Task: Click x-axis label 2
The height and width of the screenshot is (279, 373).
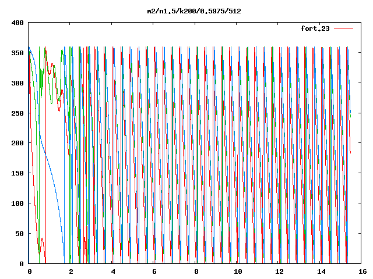Action: (x=71, y=271)
